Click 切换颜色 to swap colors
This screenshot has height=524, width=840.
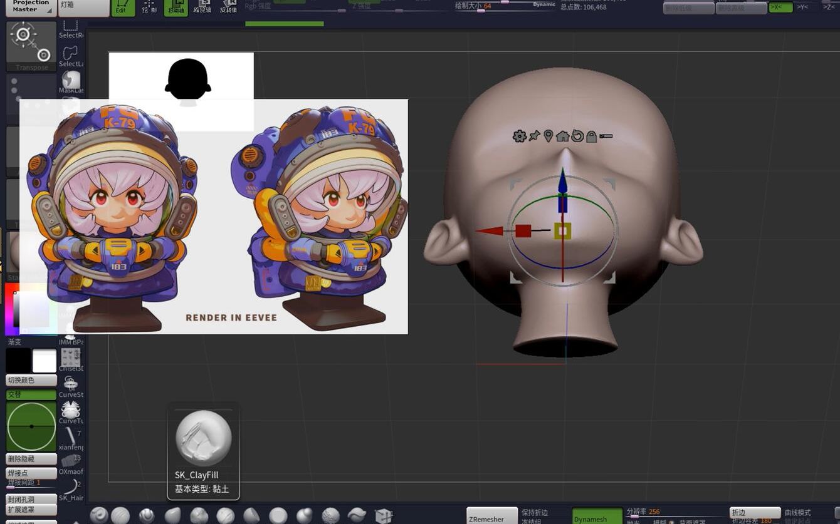coord(30,381)
